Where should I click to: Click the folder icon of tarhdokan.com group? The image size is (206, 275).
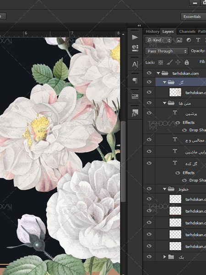coord(165,73)
